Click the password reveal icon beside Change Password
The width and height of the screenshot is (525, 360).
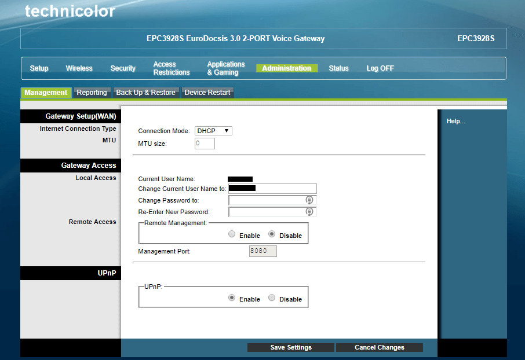(x=311, y=200)
